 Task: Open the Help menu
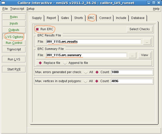[x=156, y=9]
